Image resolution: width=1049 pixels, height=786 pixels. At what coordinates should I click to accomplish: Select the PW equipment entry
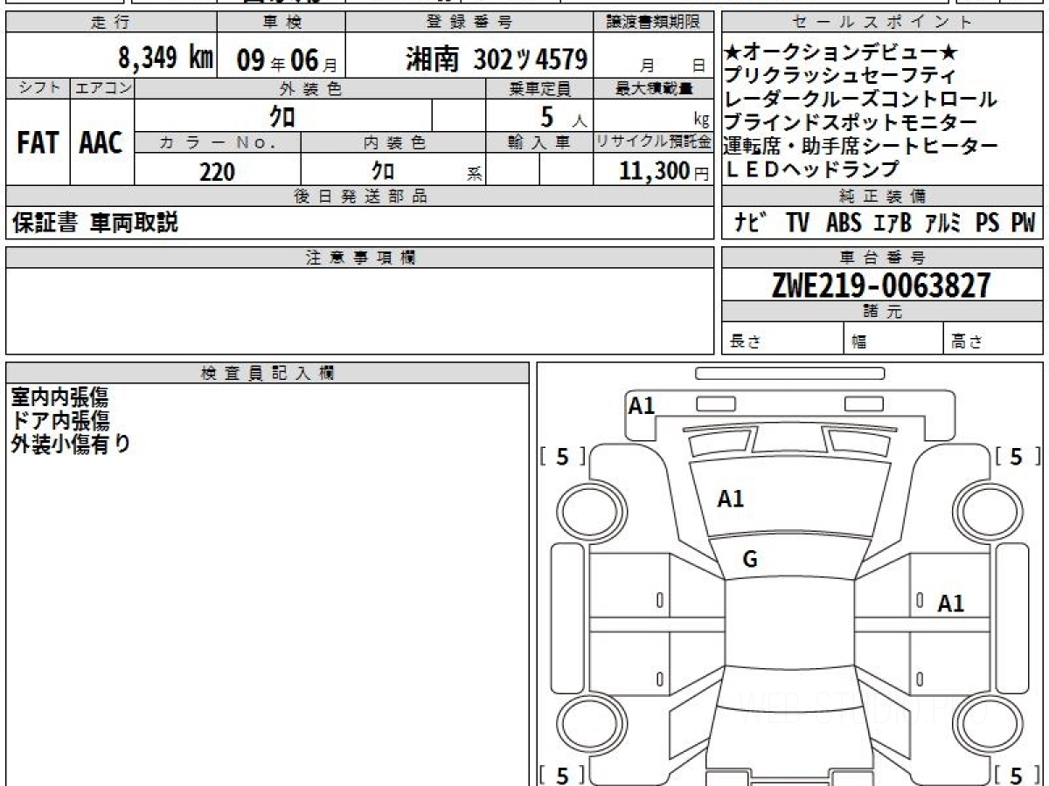[1023, 223]
